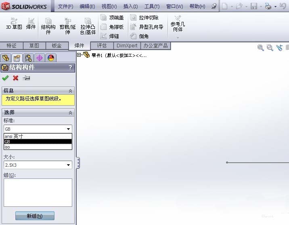Expand the 零件1 tree node
Screen dimensions: 289x225
click(x=79, y=55)
